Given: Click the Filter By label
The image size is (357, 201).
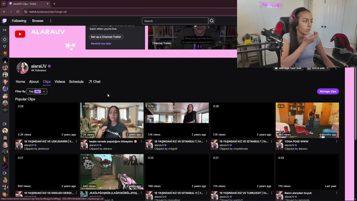Looking at the screenshot, I should 20,91.
